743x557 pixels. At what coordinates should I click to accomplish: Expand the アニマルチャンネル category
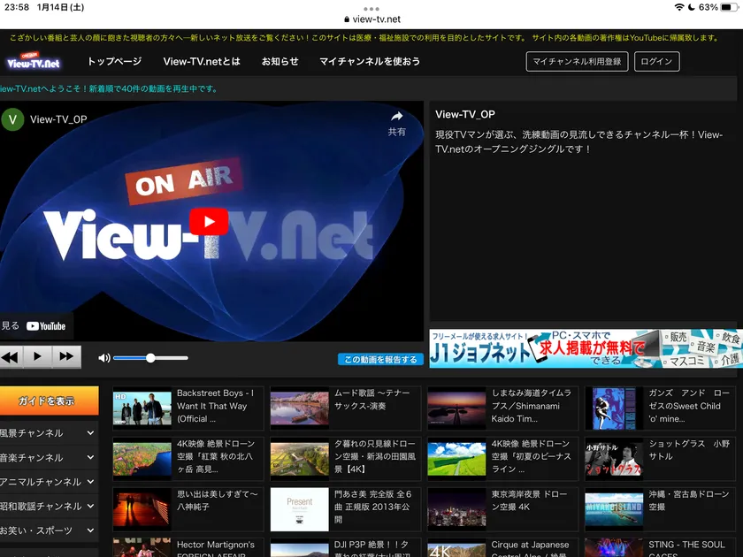49,482
